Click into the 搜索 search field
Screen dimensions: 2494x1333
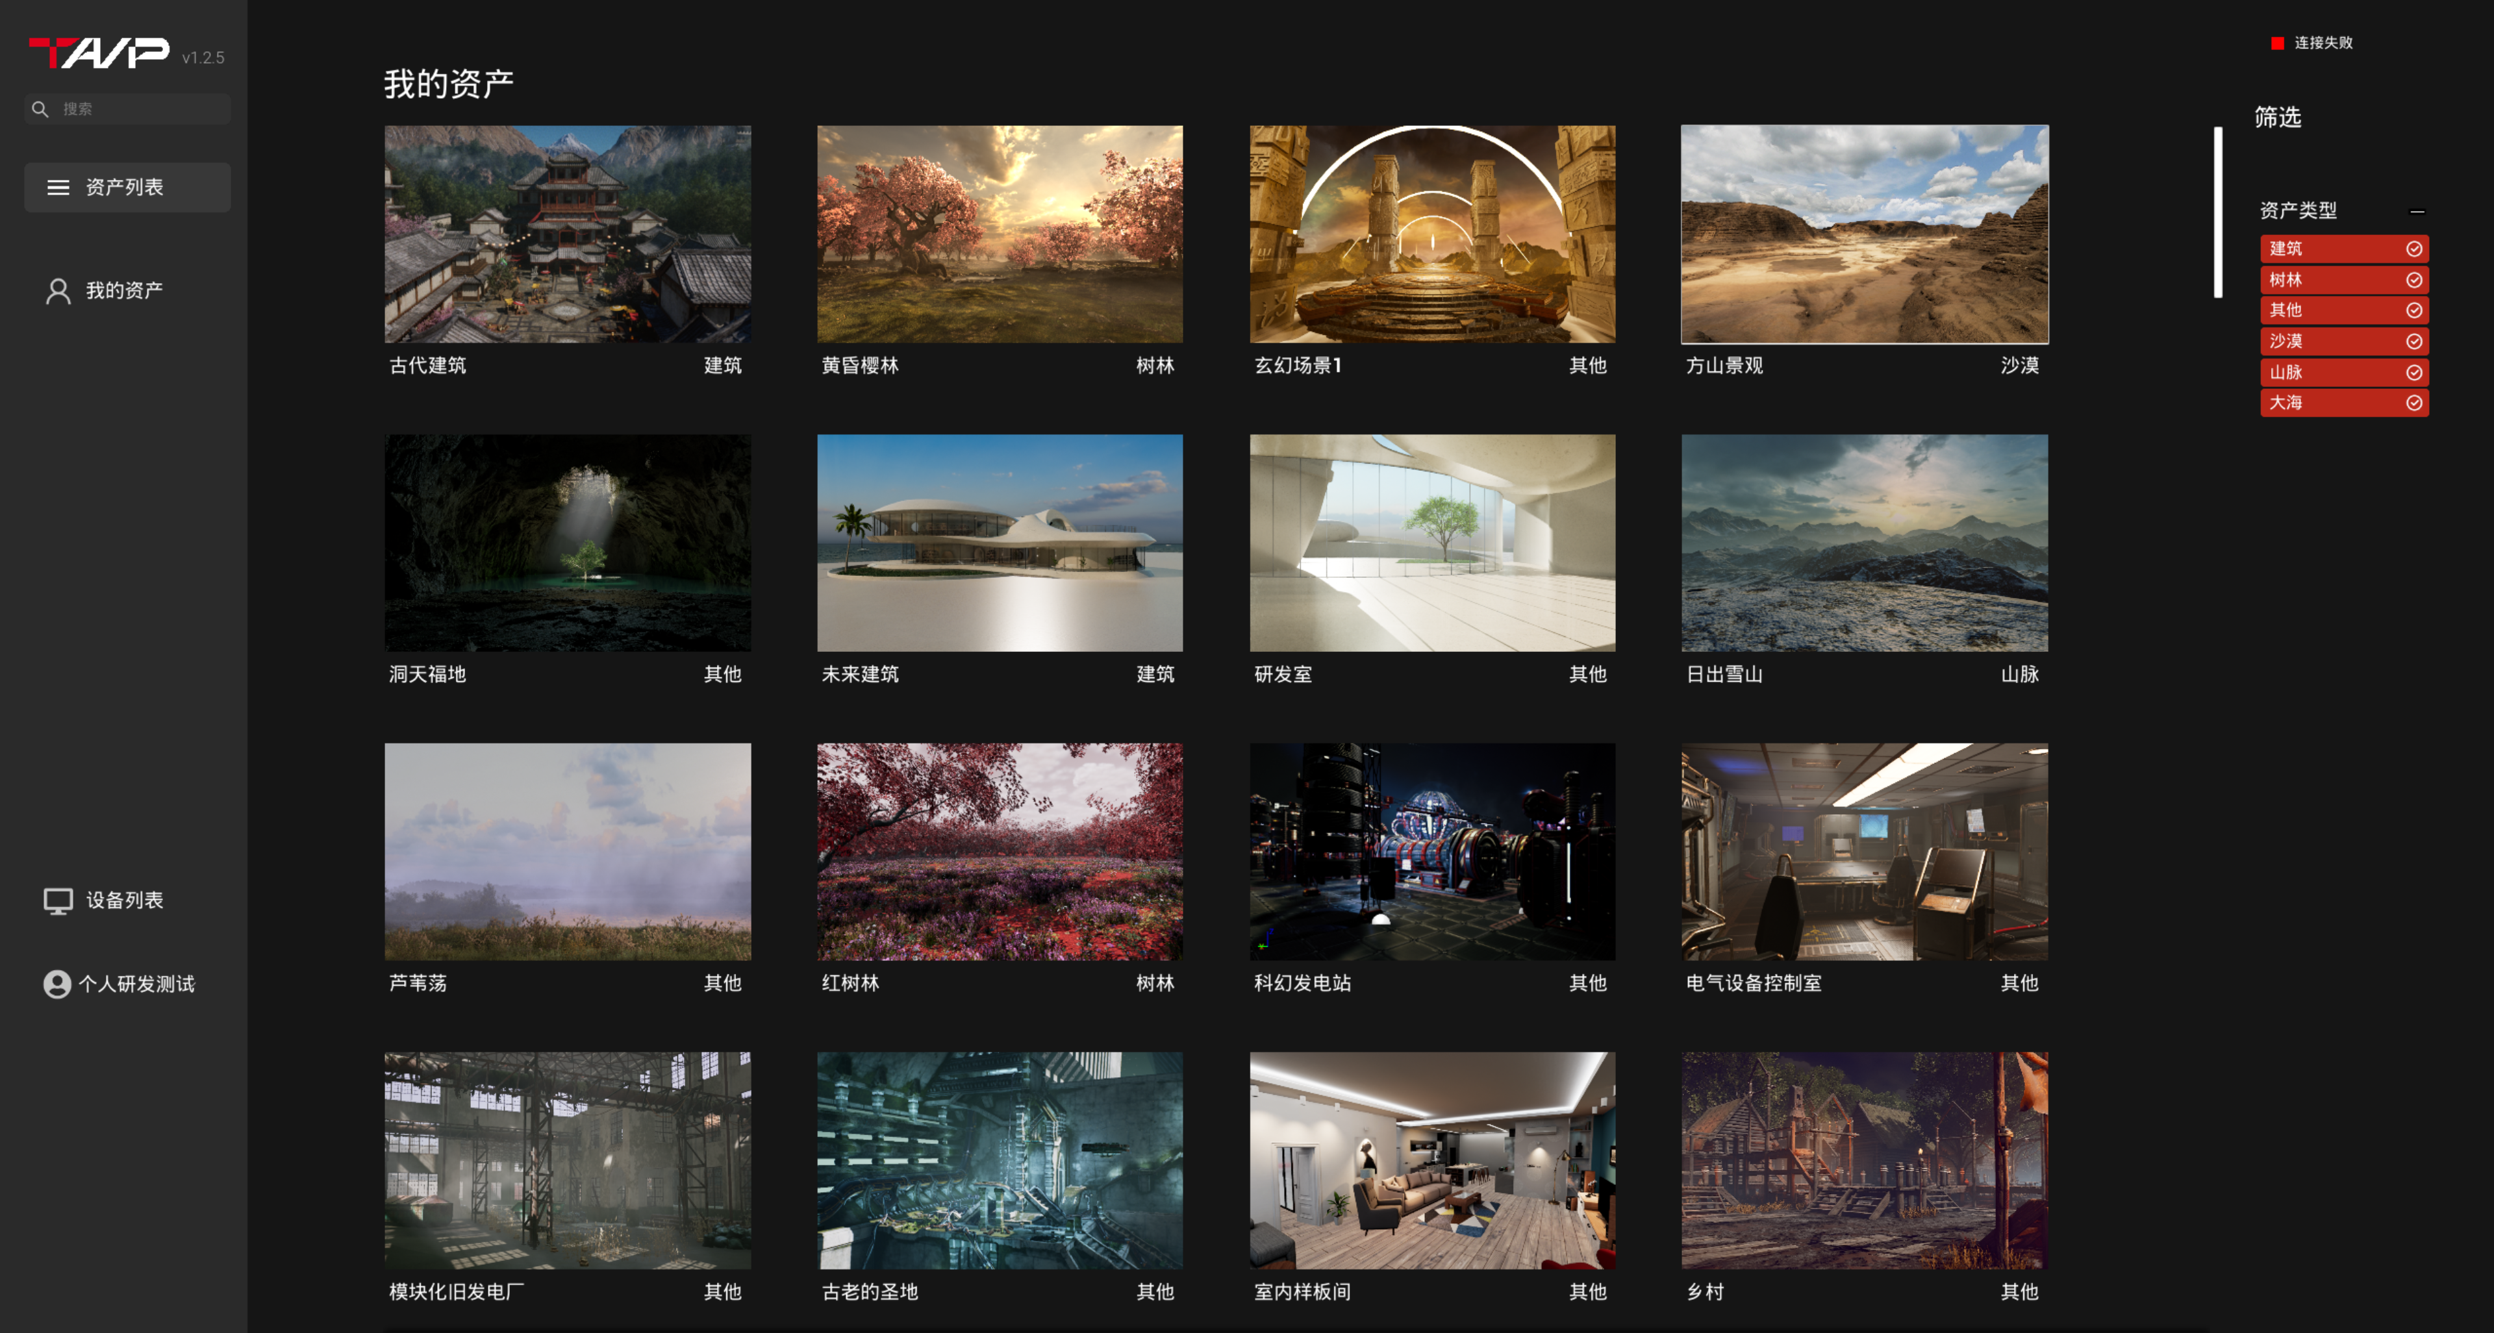(x=128, y=109)
